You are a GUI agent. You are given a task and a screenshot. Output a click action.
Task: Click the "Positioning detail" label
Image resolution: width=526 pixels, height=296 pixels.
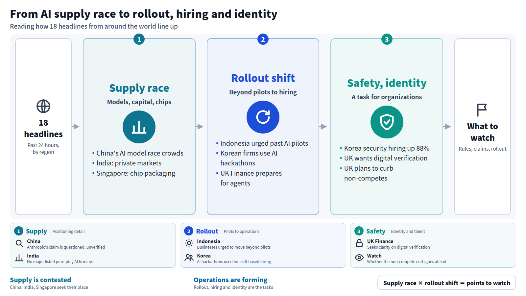coord(68,232)
